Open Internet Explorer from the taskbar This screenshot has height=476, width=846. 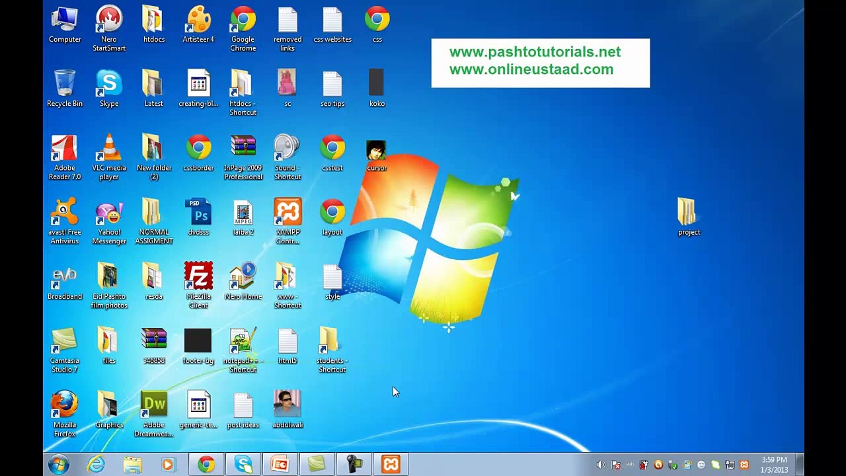96,465
